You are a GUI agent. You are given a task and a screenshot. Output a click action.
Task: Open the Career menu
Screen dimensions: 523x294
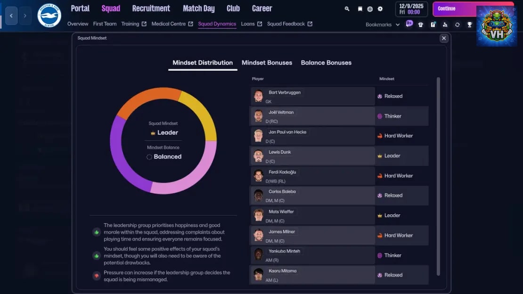pyautogui.click(x=262, y=8)
